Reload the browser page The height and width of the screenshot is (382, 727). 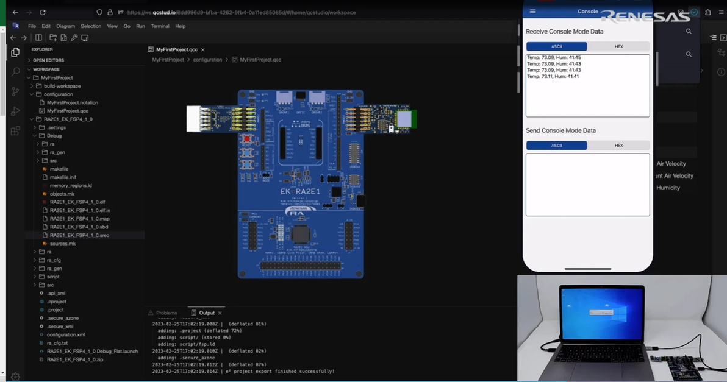tap(43, 13)
